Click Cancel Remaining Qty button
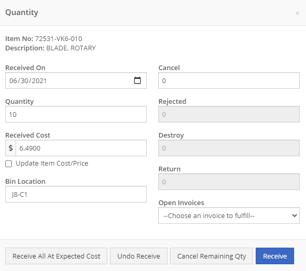This screenshot has height=271, width=306. click(x=212, y=256)
